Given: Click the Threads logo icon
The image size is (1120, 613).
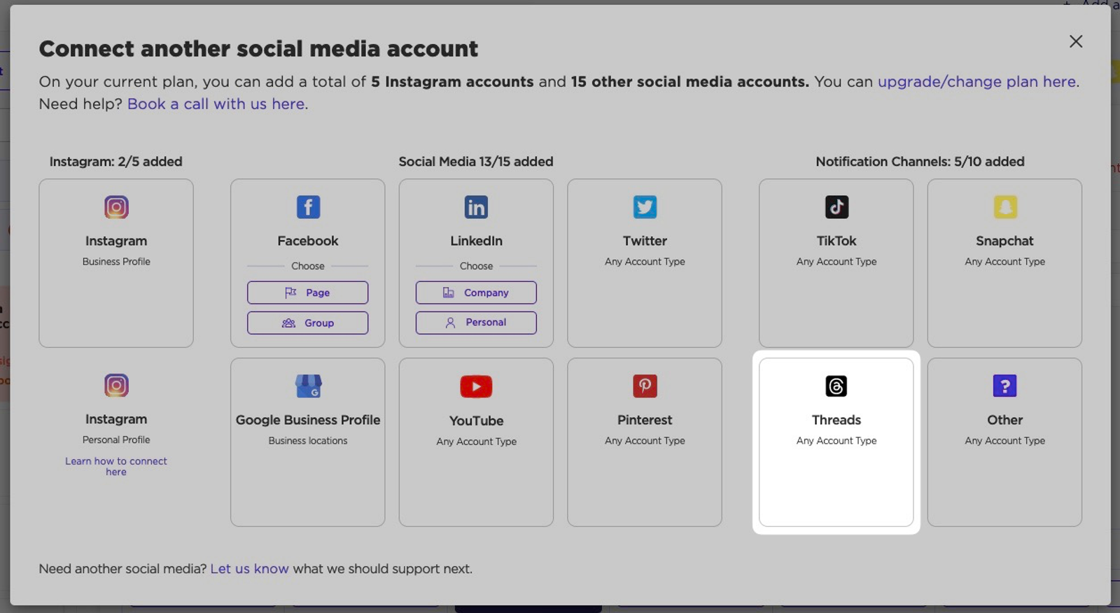Looking at the screenshot, I should pos(836,386).
